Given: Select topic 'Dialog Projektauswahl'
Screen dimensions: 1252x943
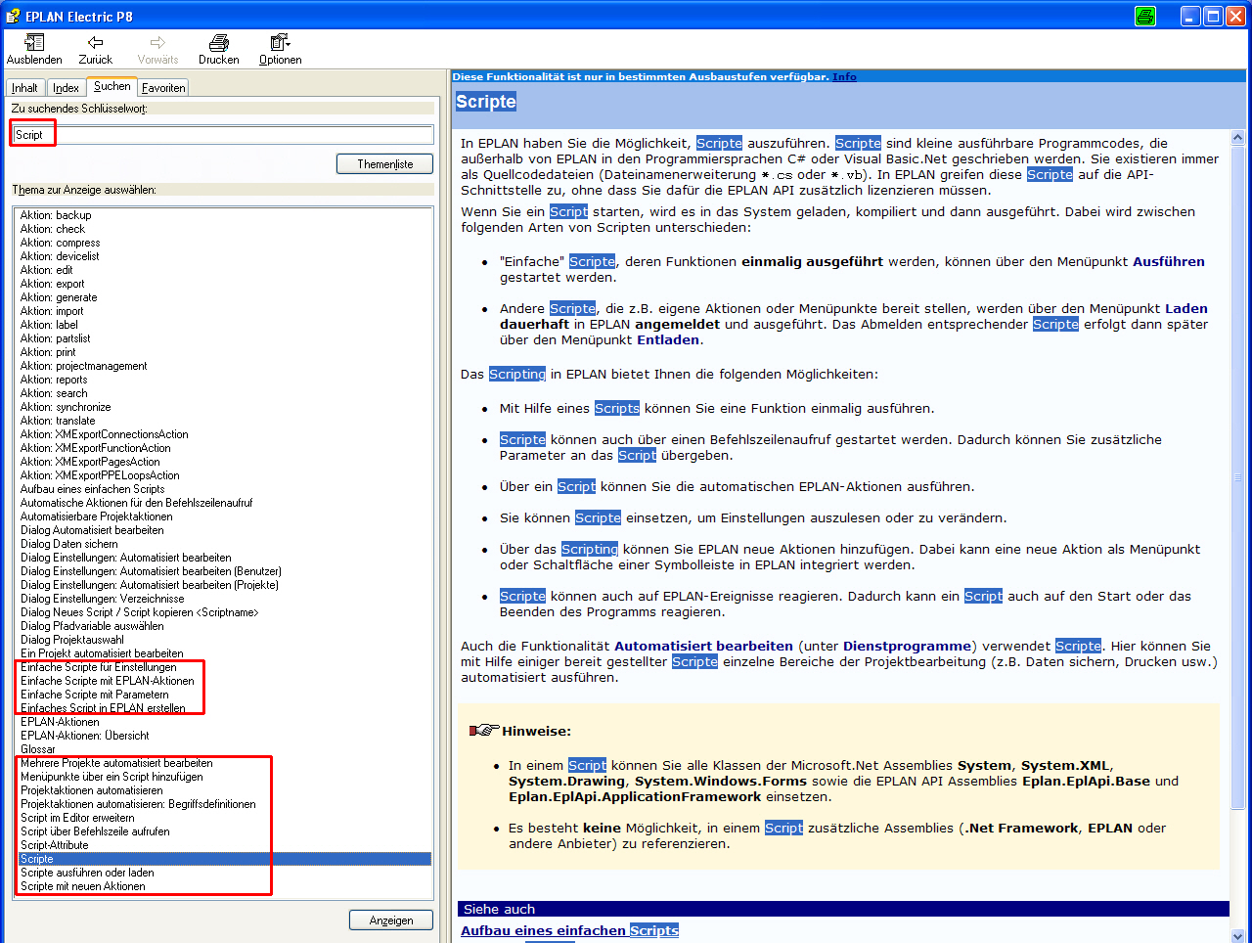Looking at the screenshot, I should click(72, 640).
